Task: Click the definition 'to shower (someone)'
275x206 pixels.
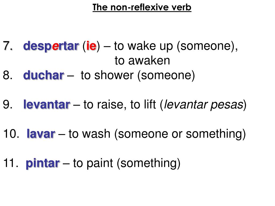Action: (138, 75)
